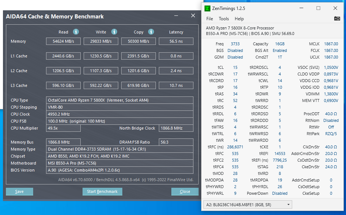The image size is (346, 215).
Task: Click the RttPark value RZQ/5
Action: click(331, 134)
